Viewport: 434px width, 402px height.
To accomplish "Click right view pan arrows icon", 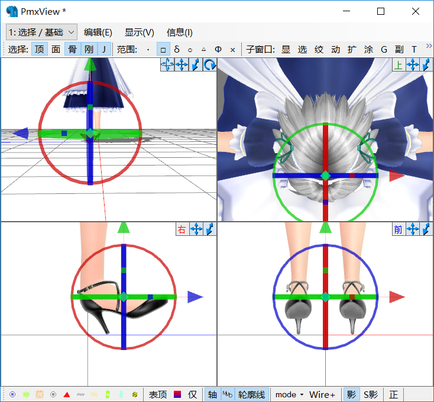I will 196,229.
